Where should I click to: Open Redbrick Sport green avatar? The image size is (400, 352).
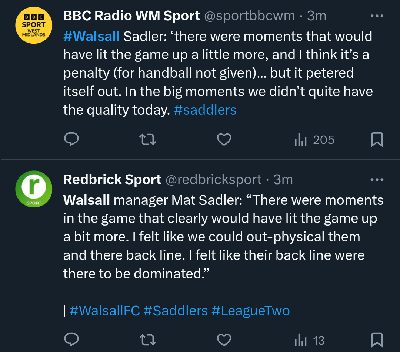[34, 189]
